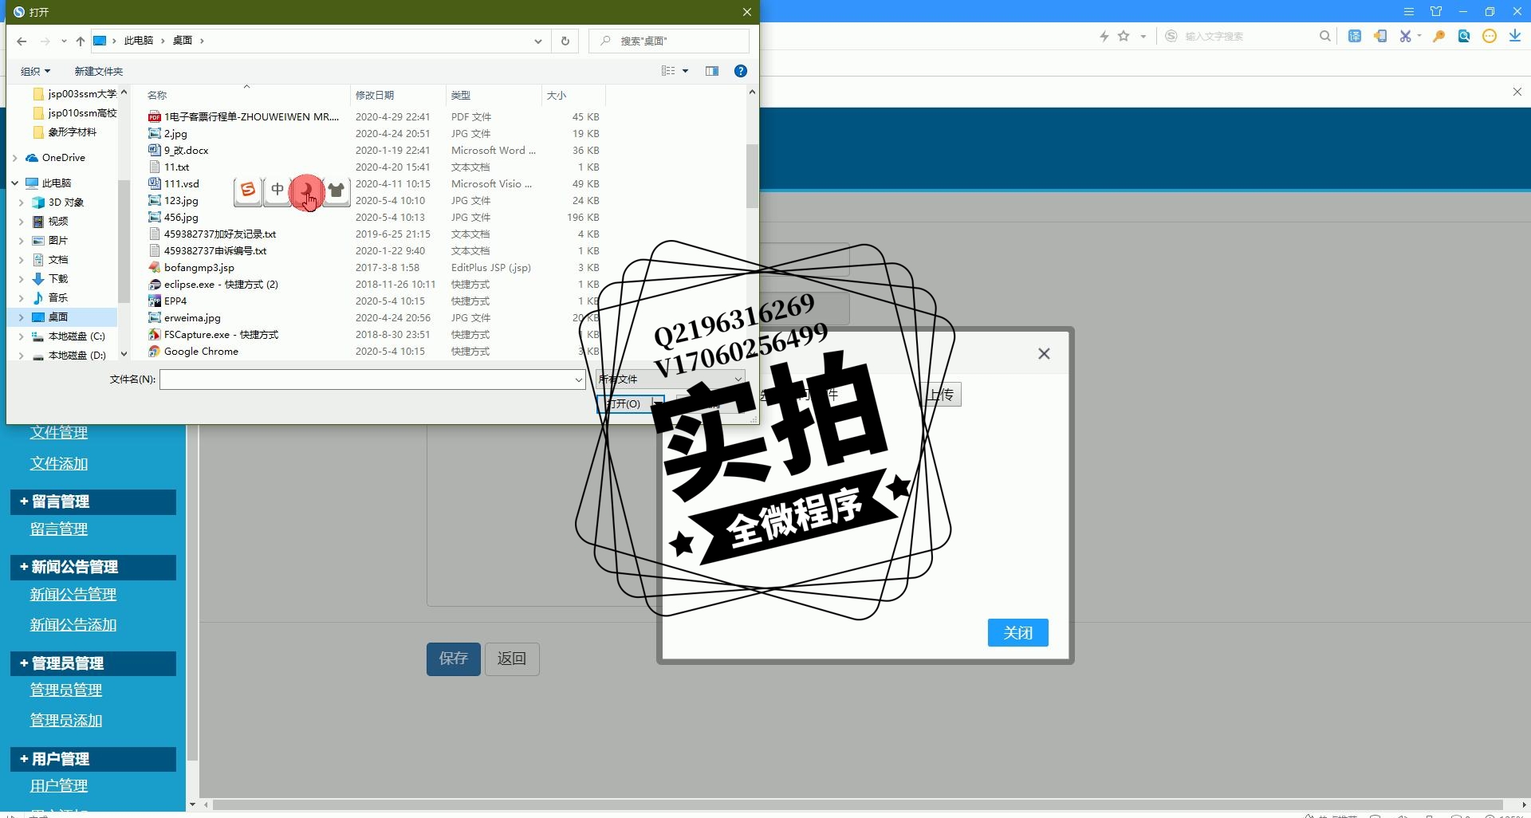This screenshot has height=818, width=1531.
Task: Close the browser notification bar
Action: pos(1517,92)
